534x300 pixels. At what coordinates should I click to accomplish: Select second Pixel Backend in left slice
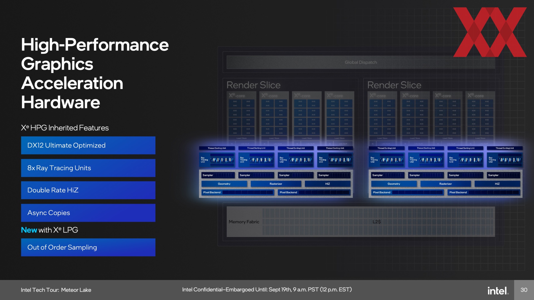pos(314,192)
